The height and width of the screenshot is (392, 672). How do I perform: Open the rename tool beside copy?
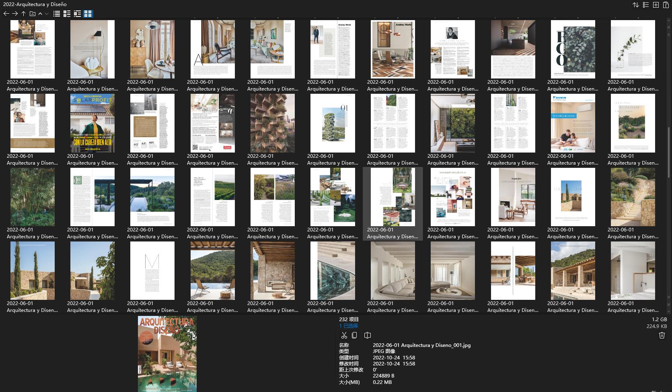(x=367, y=335)
